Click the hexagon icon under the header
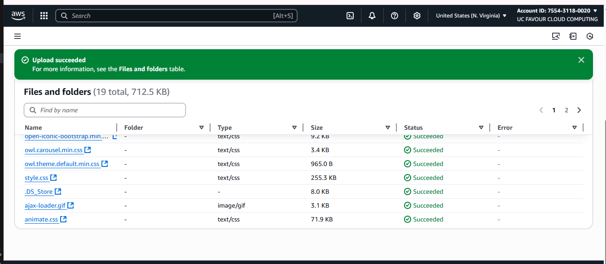 pyautogui.click(x=590, y=36)
